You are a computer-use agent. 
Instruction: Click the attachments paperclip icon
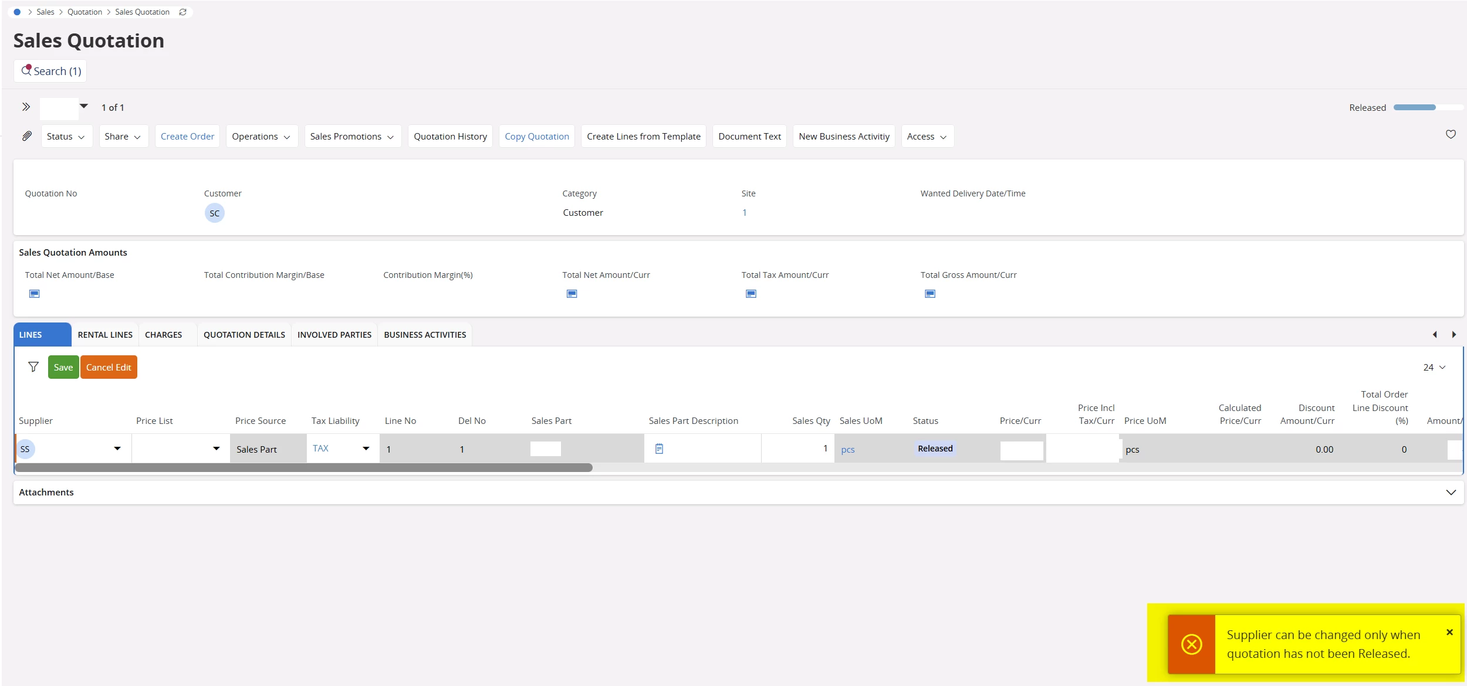pyautogui.click(x=27, y=136)
